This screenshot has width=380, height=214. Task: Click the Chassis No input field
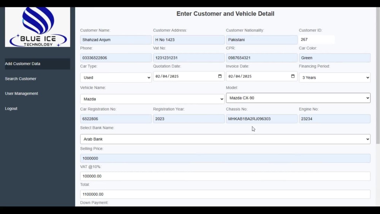[x=262, y=119]
